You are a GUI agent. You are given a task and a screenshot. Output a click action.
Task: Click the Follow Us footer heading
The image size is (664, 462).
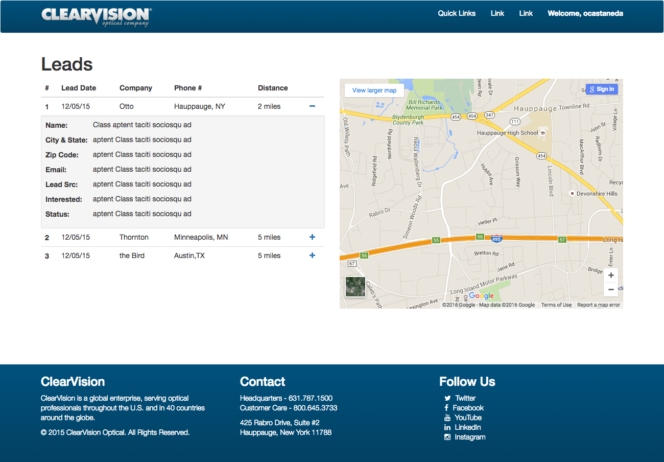point(467,382)
